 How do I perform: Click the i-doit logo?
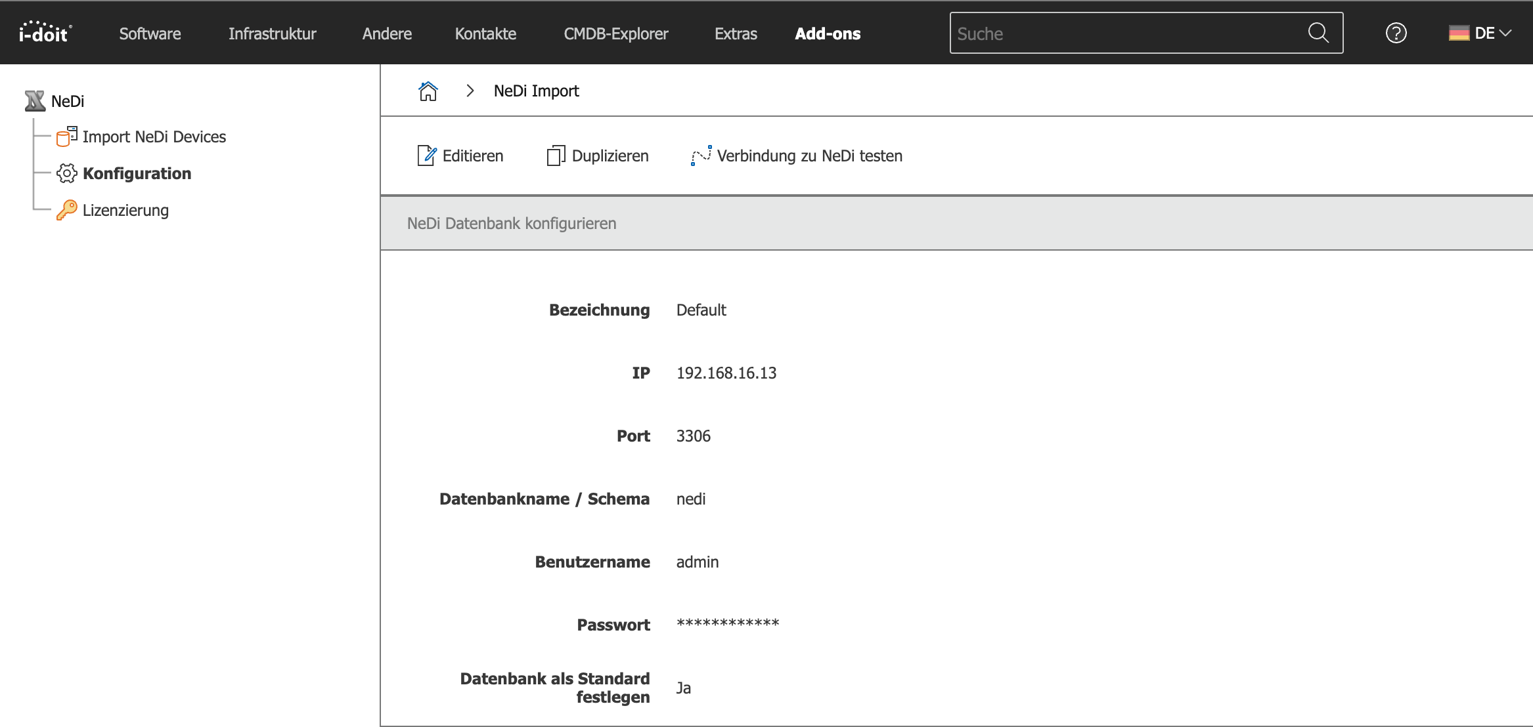pyautogui.click(x=45, y=32)
